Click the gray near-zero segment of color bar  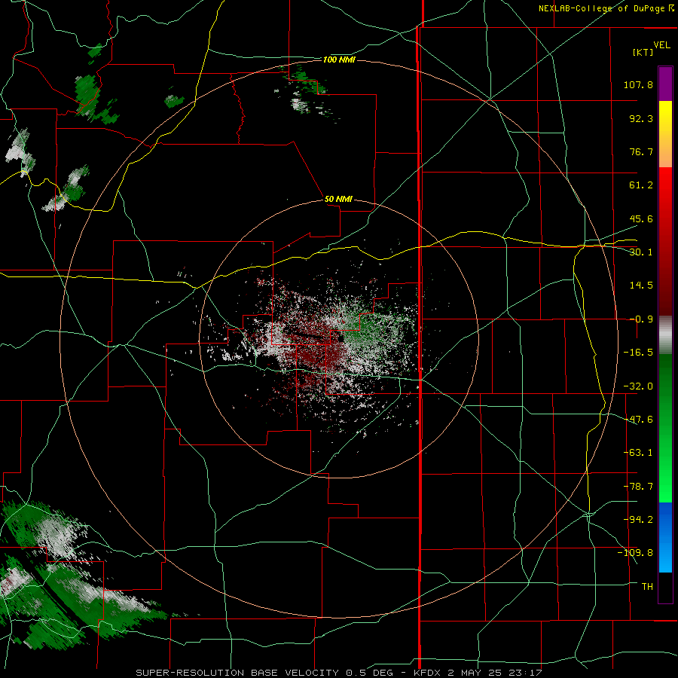coord(665,335)
